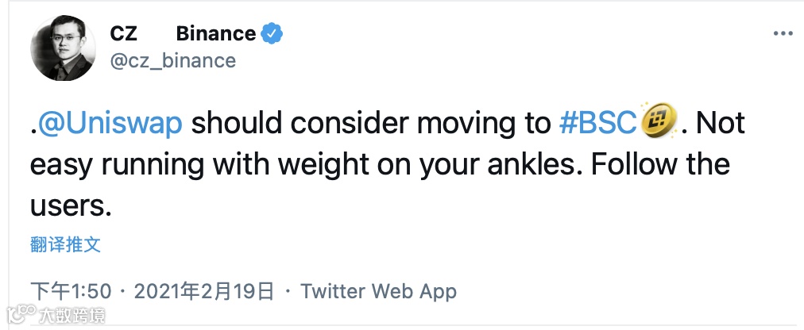Click the 下午1:50 timestamp
This screenshot has height=330, width=804.
tap(71, 291)
